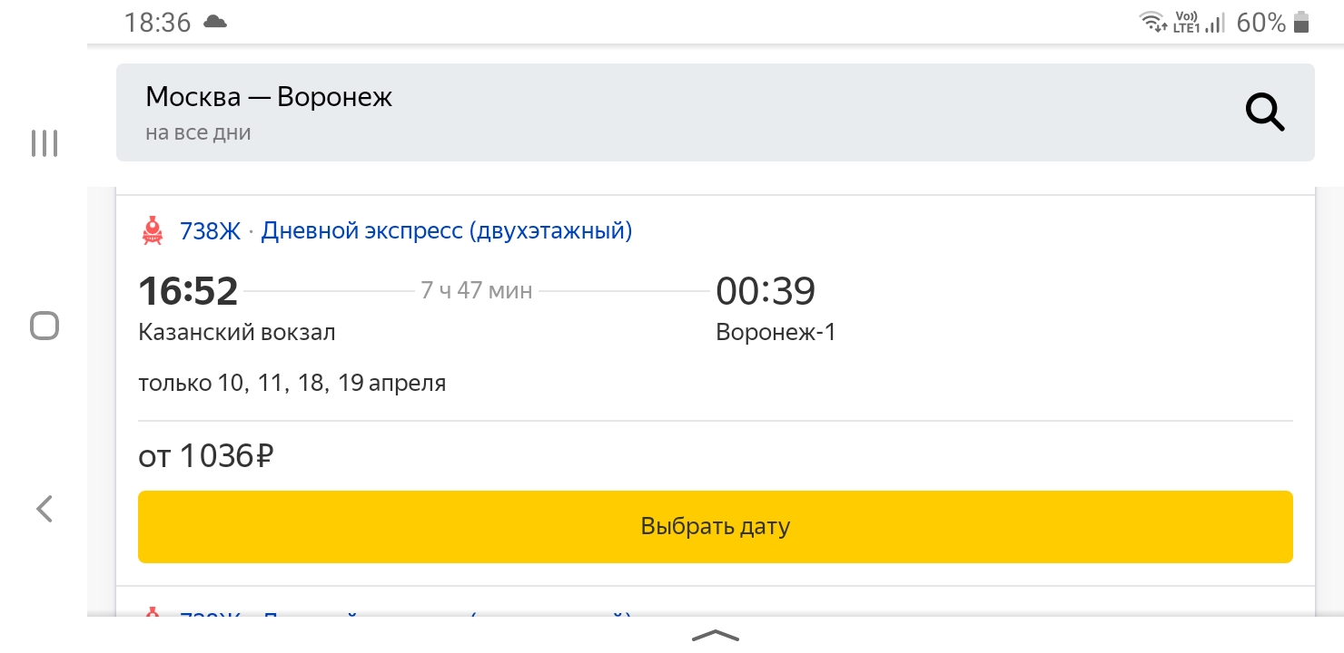Tap the Москва — Воронеж route search field
Screen dimensions: 1344x653
[269, 97]
